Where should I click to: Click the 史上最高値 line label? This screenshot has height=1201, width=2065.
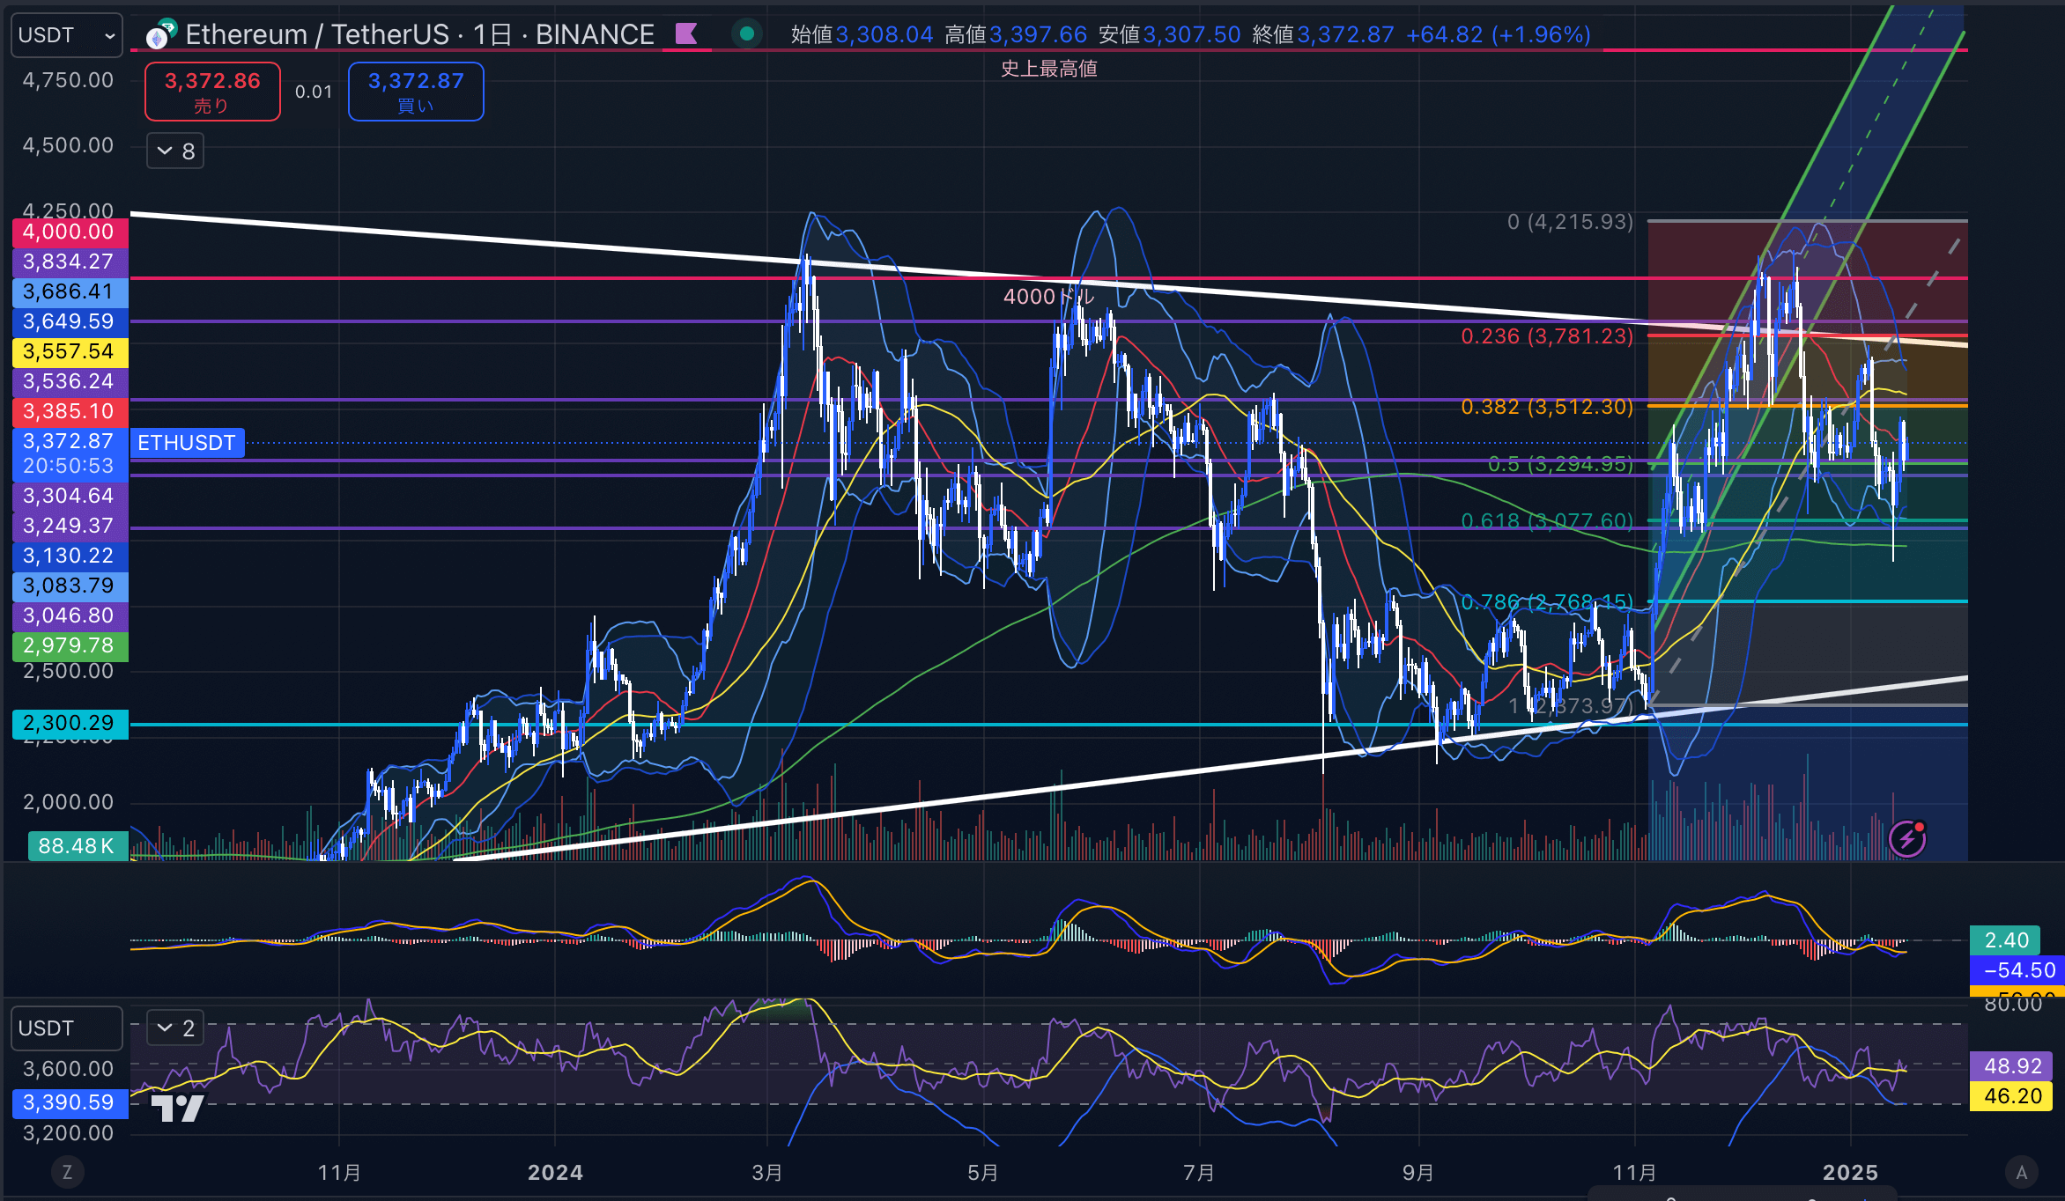[x=1048, y=69]
